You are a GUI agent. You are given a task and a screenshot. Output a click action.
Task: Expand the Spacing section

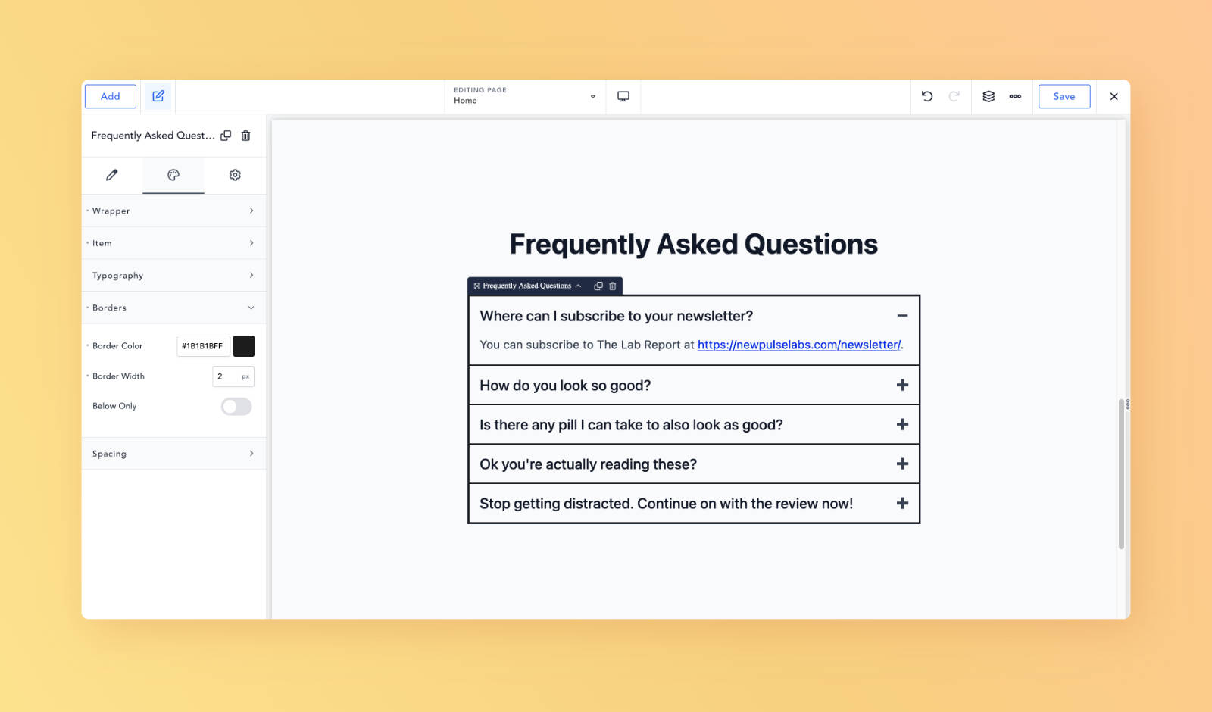[173, 454]
